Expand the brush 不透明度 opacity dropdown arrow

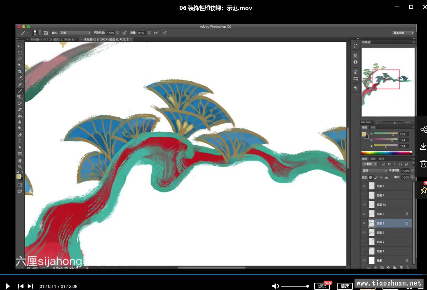tap(118, 33)
